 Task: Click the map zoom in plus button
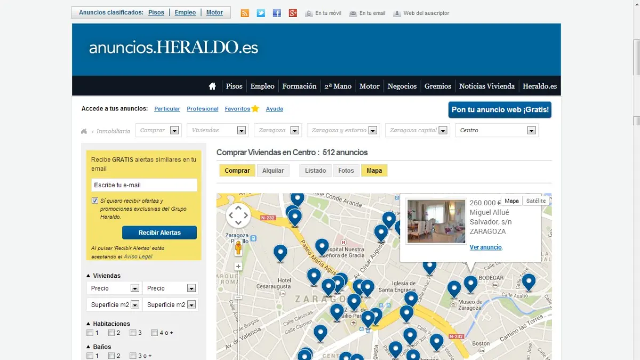coord(238,267)
